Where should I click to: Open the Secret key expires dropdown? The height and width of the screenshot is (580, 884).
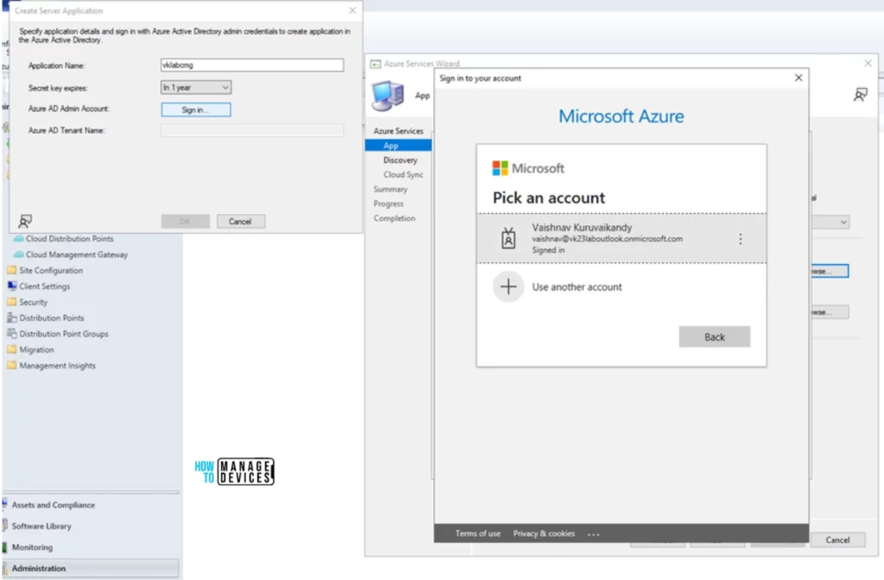(x=196, y=87)
